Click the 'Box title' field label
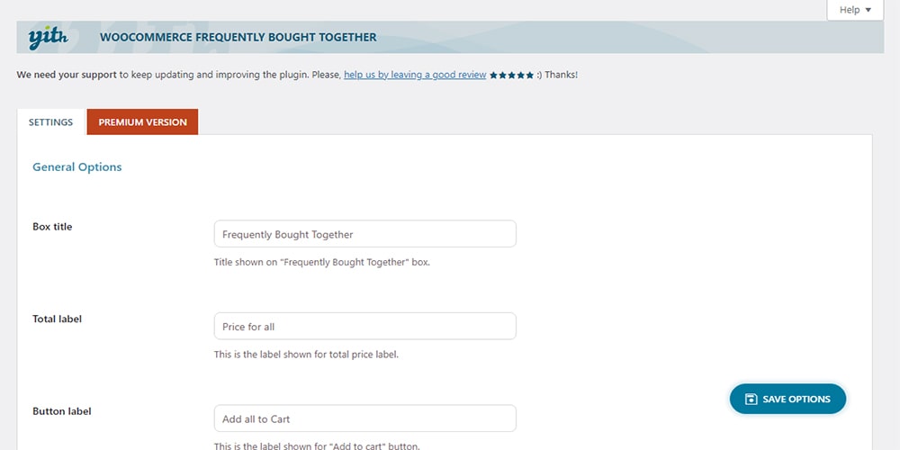 tap(52, 227)
